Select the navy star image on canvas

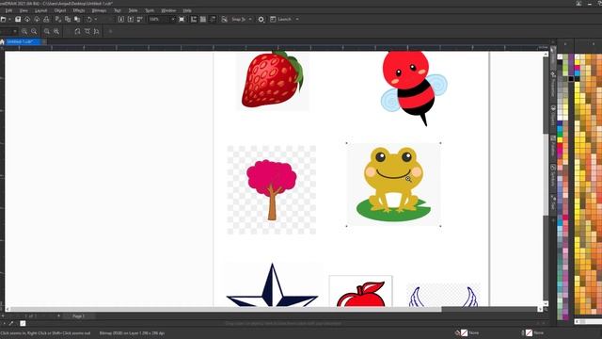pyautogui.click(x=272, y=285)
